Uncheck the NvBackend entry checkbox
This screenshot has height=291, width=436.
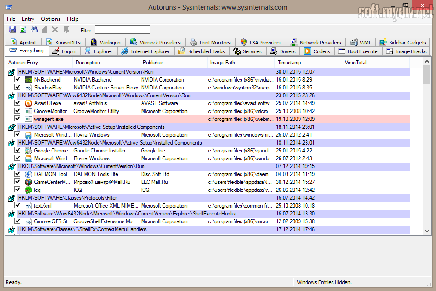(18, 79)
